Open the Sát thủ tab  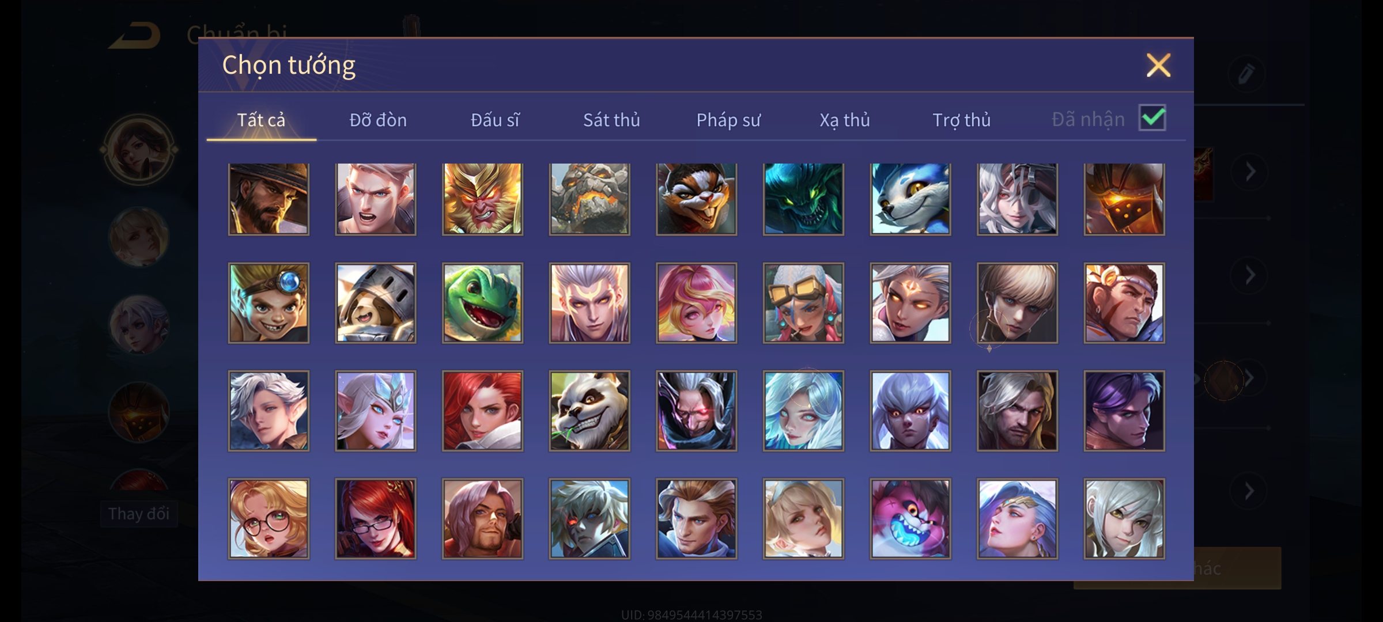click(x=611, y=120)
